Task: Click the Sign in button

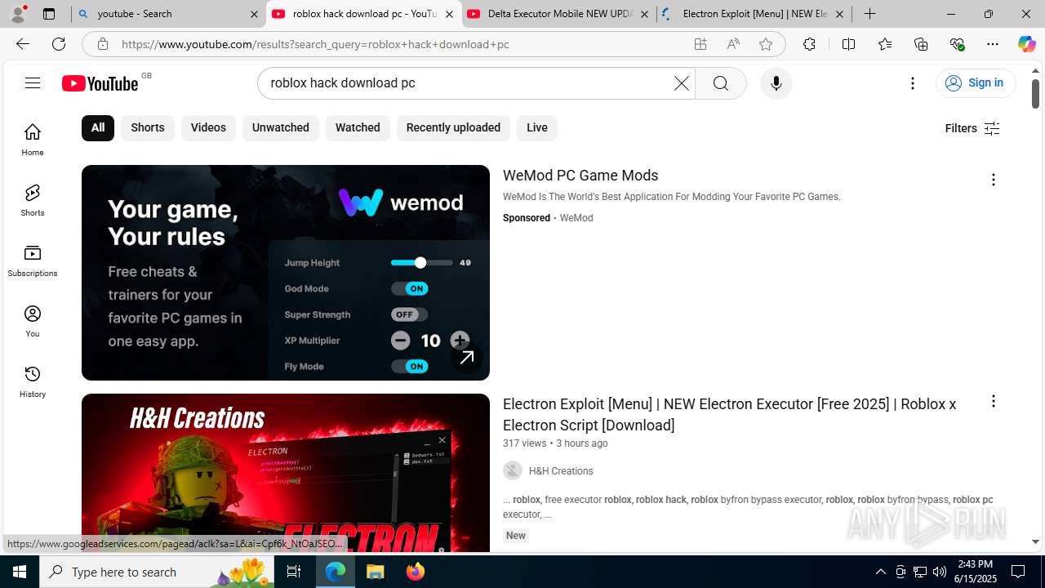Action: pos(975,83)
